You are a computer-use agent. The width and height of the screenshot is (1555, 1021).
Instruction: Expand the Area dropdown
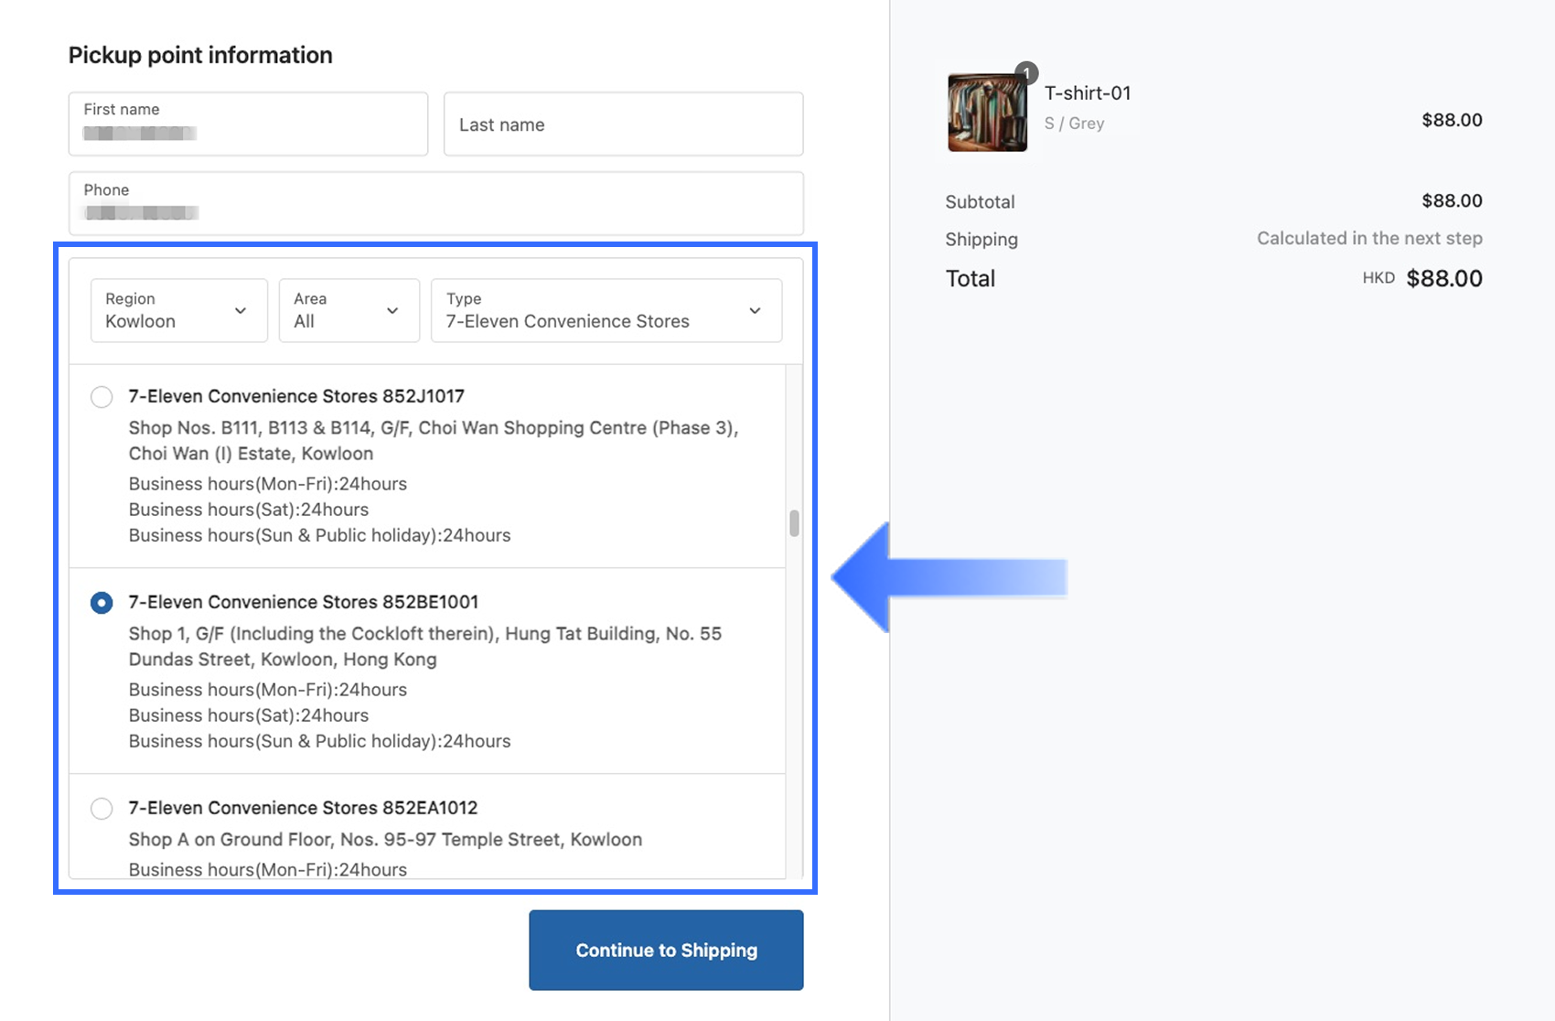pos(349,311)
